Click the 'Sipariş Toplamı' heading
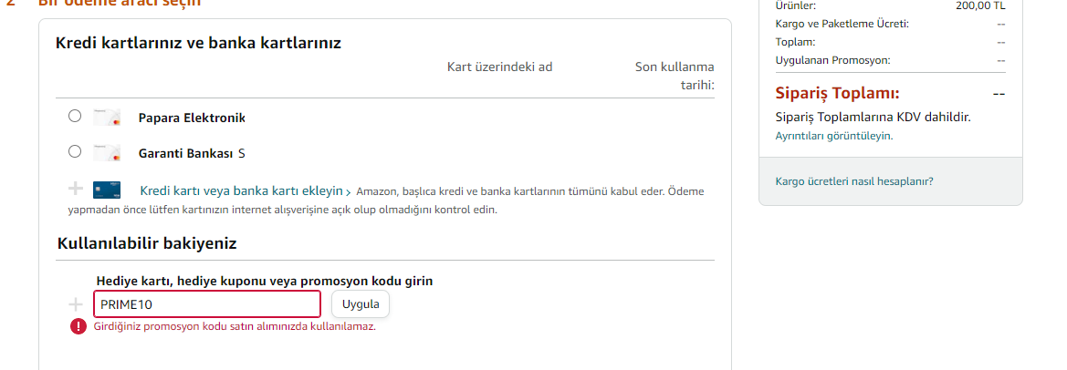Viewport: 1067px width, 370px height. [837, 94]
